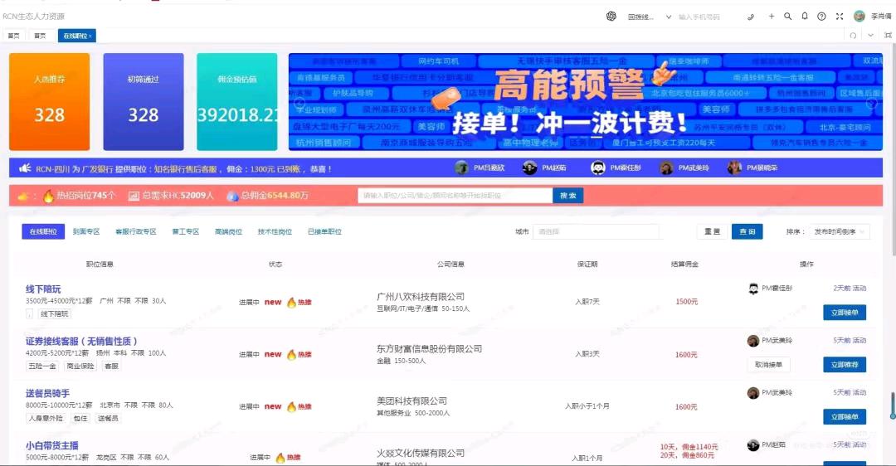Select the second filter tab, after 在线职位
Viewport: 896px width, 466px height.
tap(86, 231)
